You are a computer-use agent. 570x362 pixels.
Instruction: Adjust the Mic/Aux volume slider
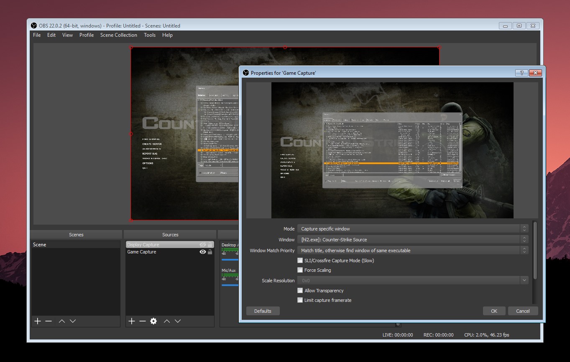pyautogui.click(x=230, y=285)
